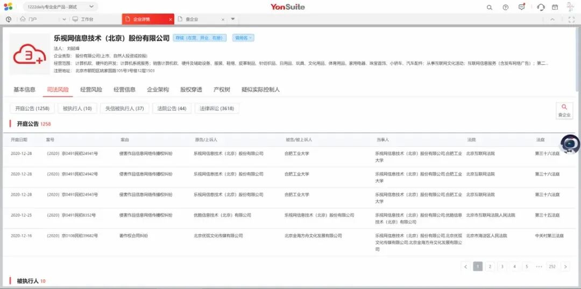
Task: Select the 疑似实际控制人 tab
Action: [260, 90]
